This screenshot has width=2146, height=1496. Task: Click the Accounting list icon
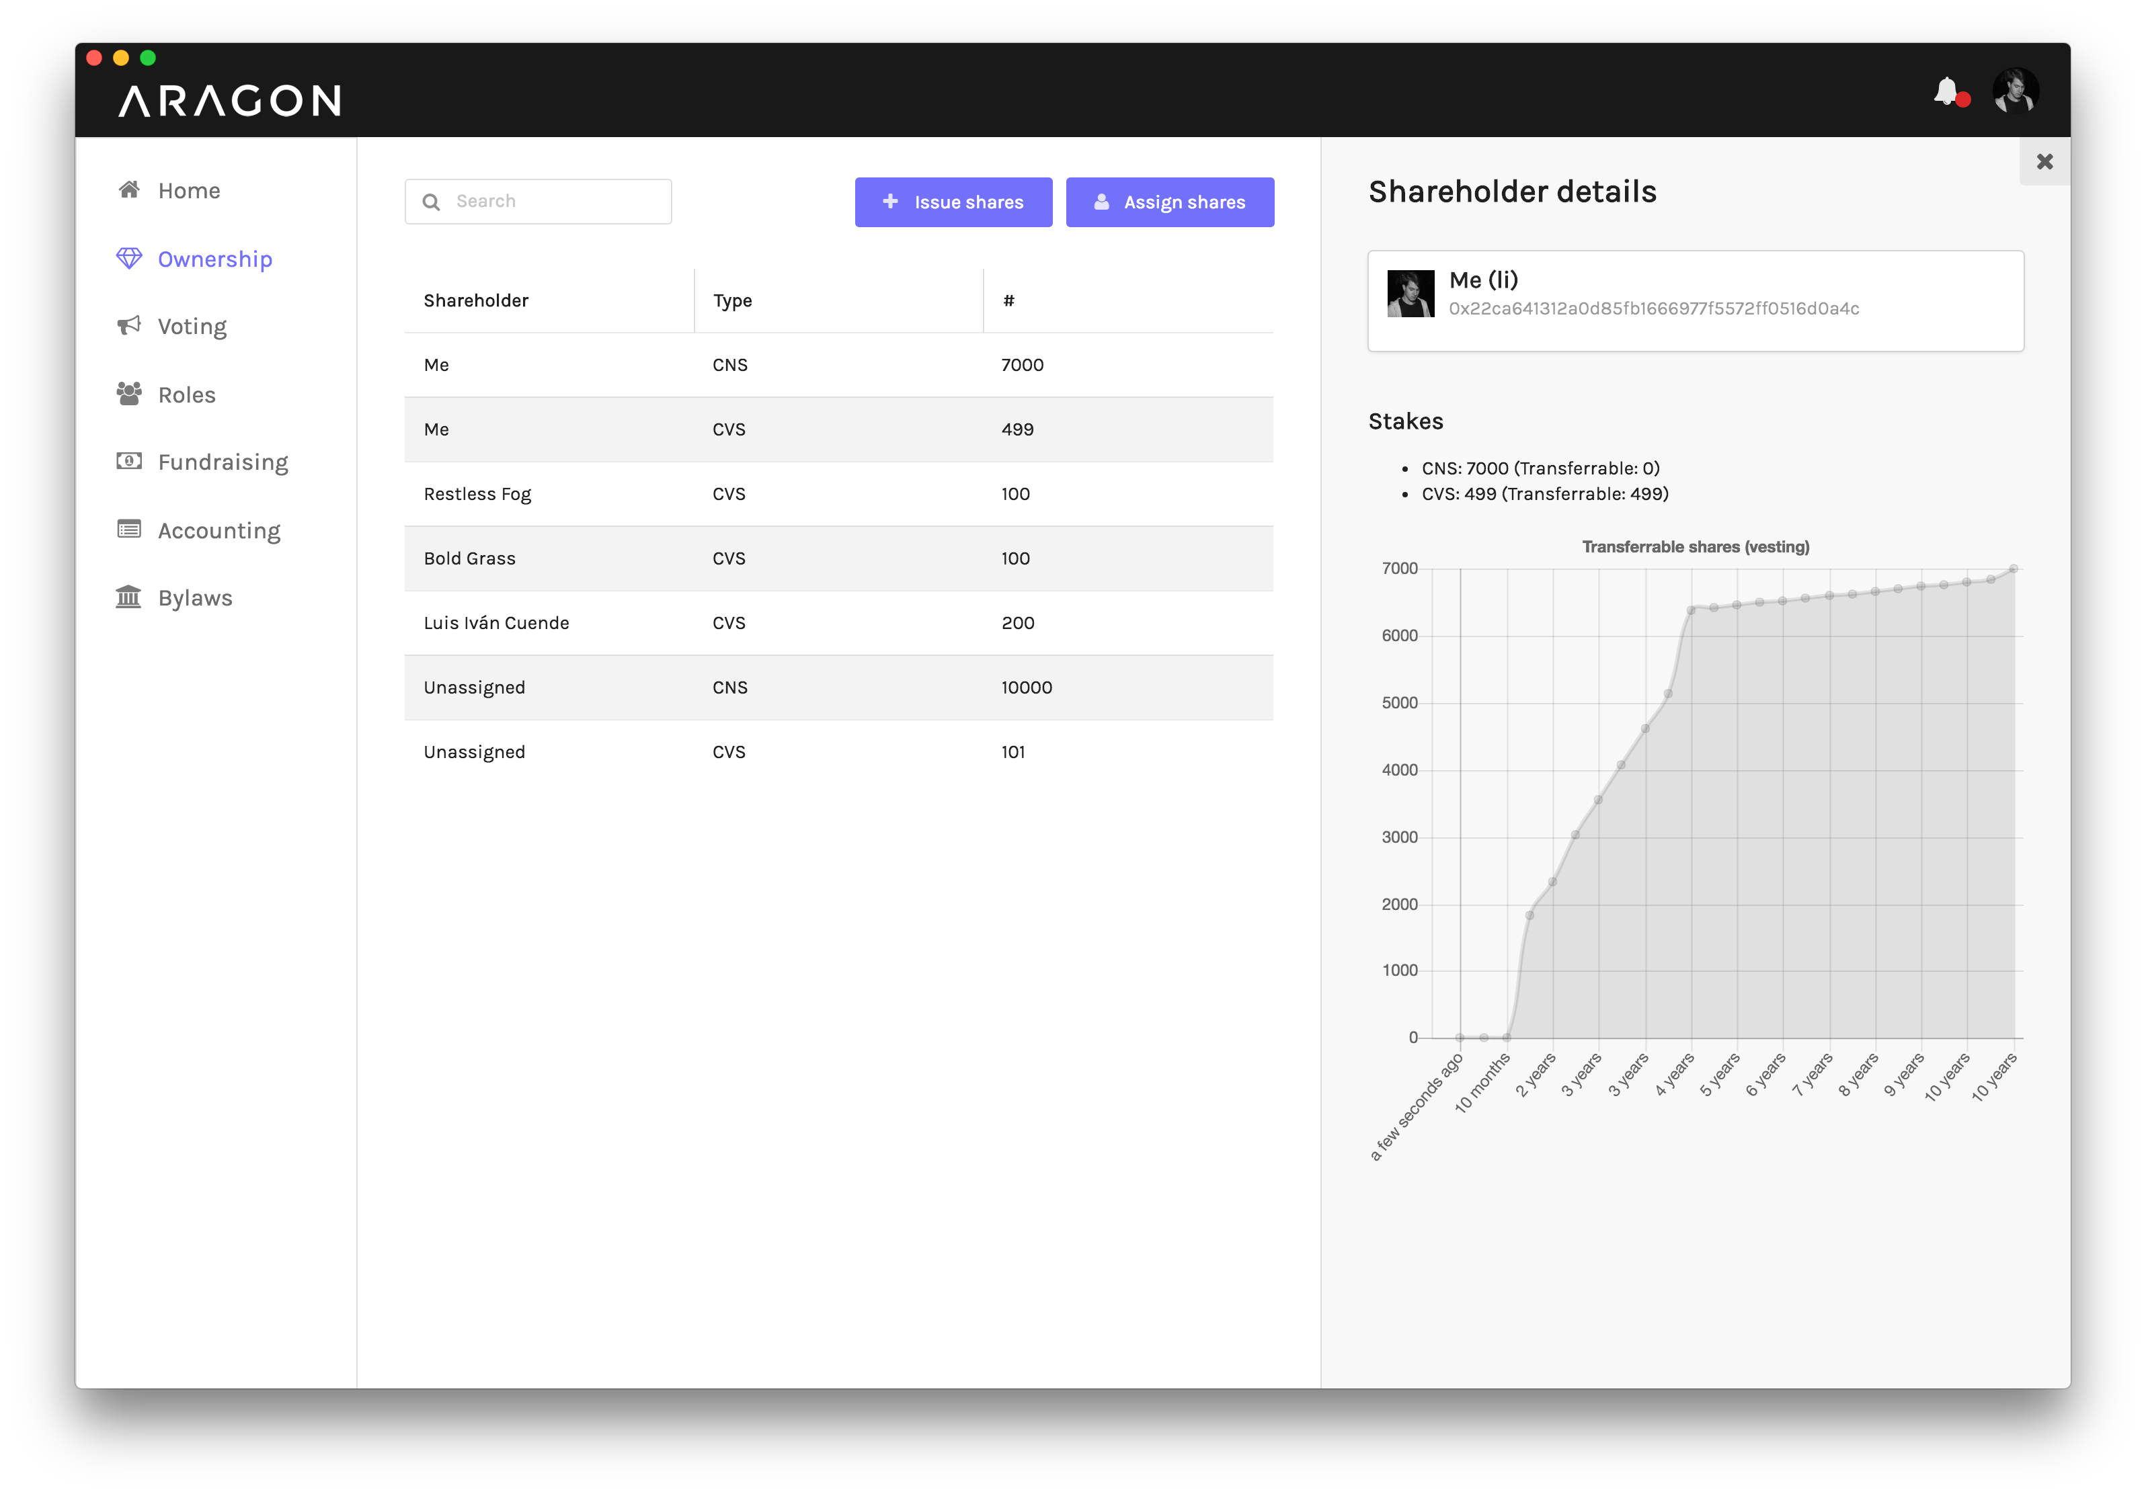click(x=129, y=529)
